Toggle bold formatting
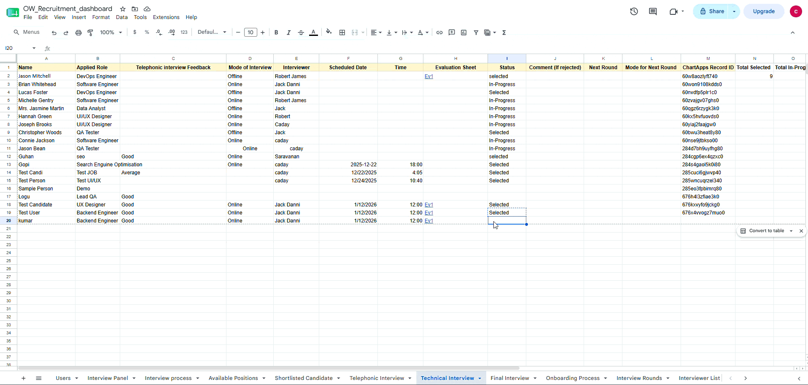Viewport: 808px width, 385px height. tap(276, 33)
